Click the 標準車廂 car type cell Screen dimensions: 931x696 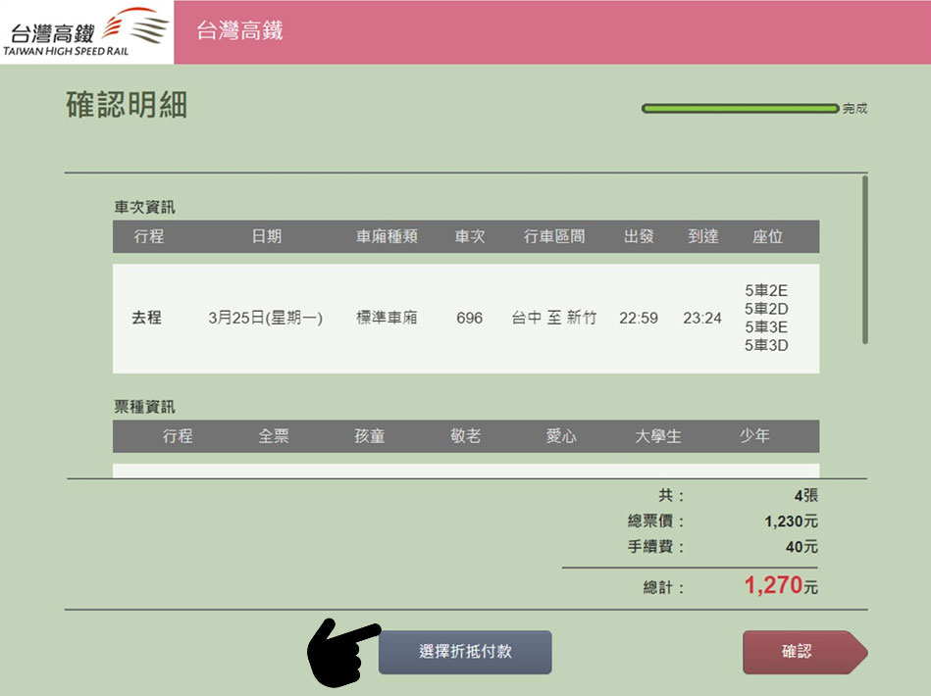pyautogui.click(x=387, y=318)
